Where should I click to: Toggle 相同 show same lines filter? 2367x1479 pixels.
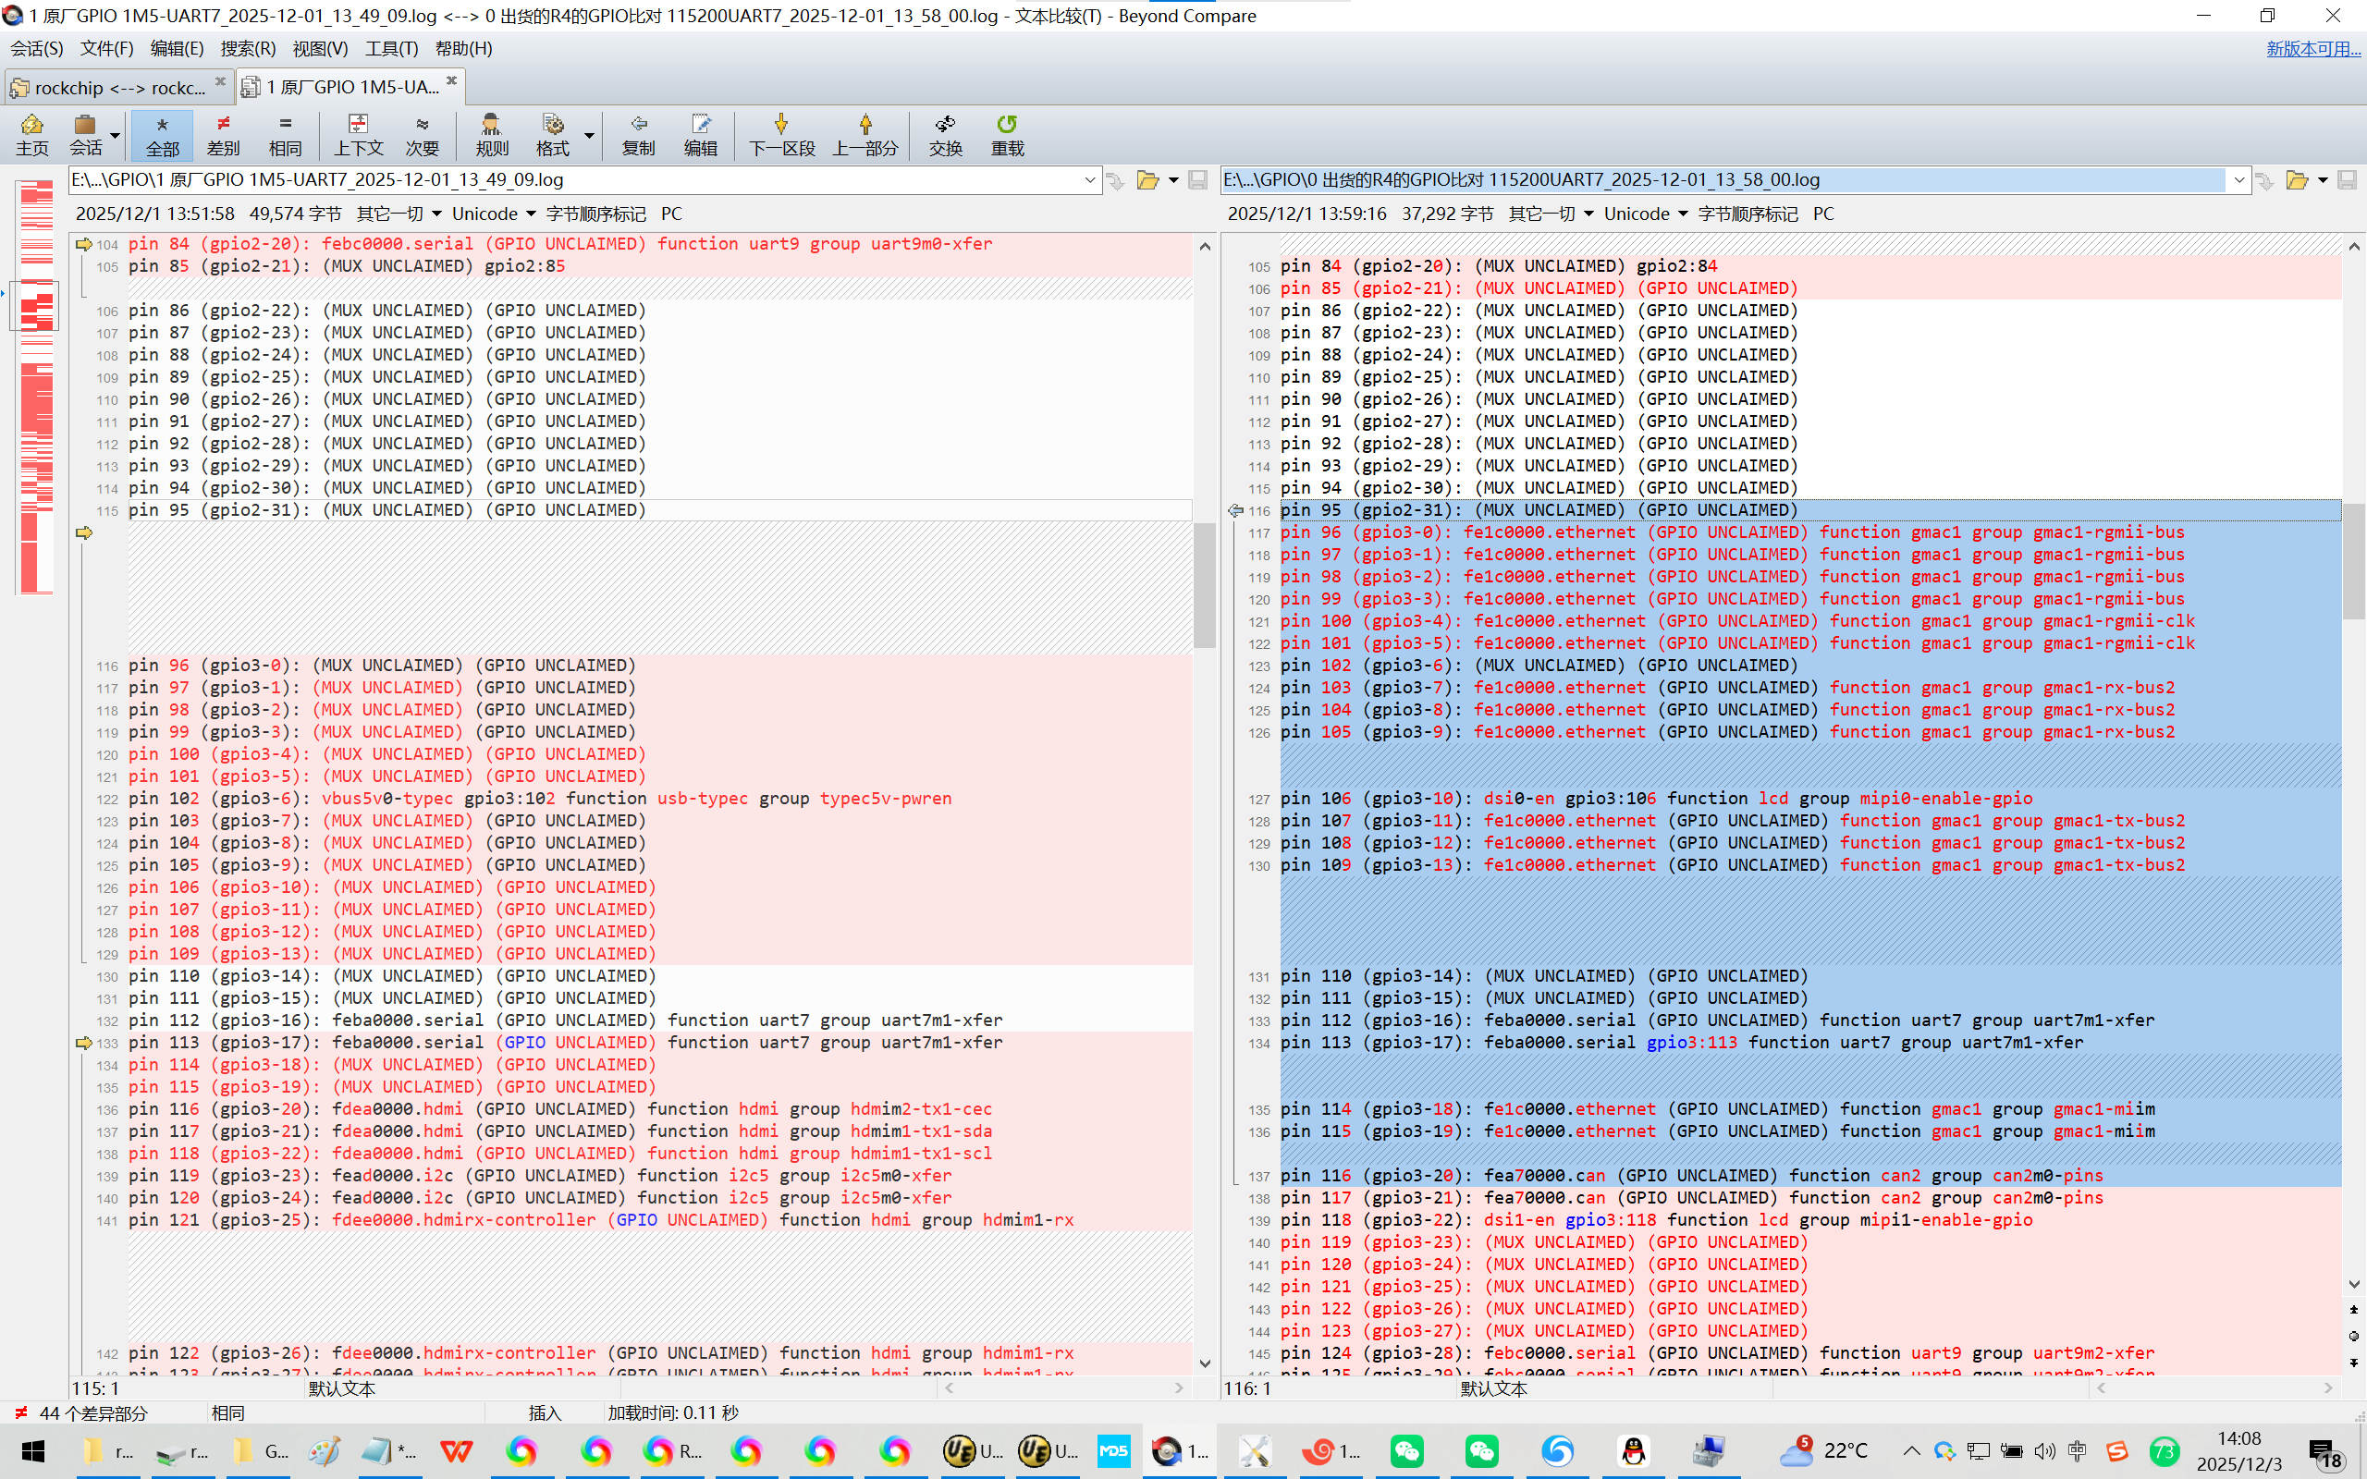[285, 134]
